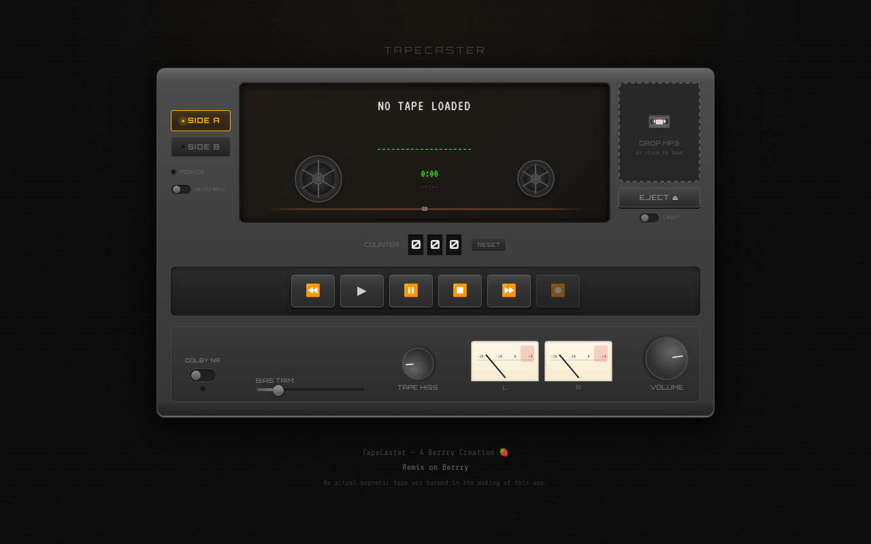The width and height of the screenshot is (871, 544).
Task: Switch to Side B of the tape
Action: [x=201, y=147]
